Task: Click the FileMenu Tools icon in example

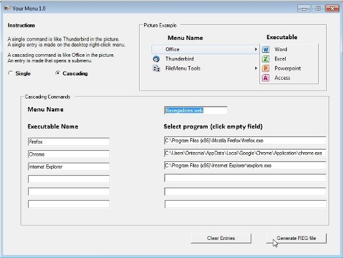Action: click(x=156, y=69)
